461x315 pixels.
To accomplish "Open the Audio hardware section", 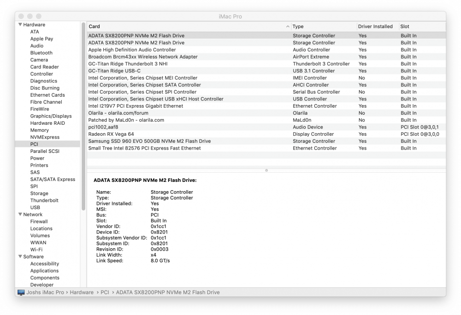I will click(x=37, y=46).
